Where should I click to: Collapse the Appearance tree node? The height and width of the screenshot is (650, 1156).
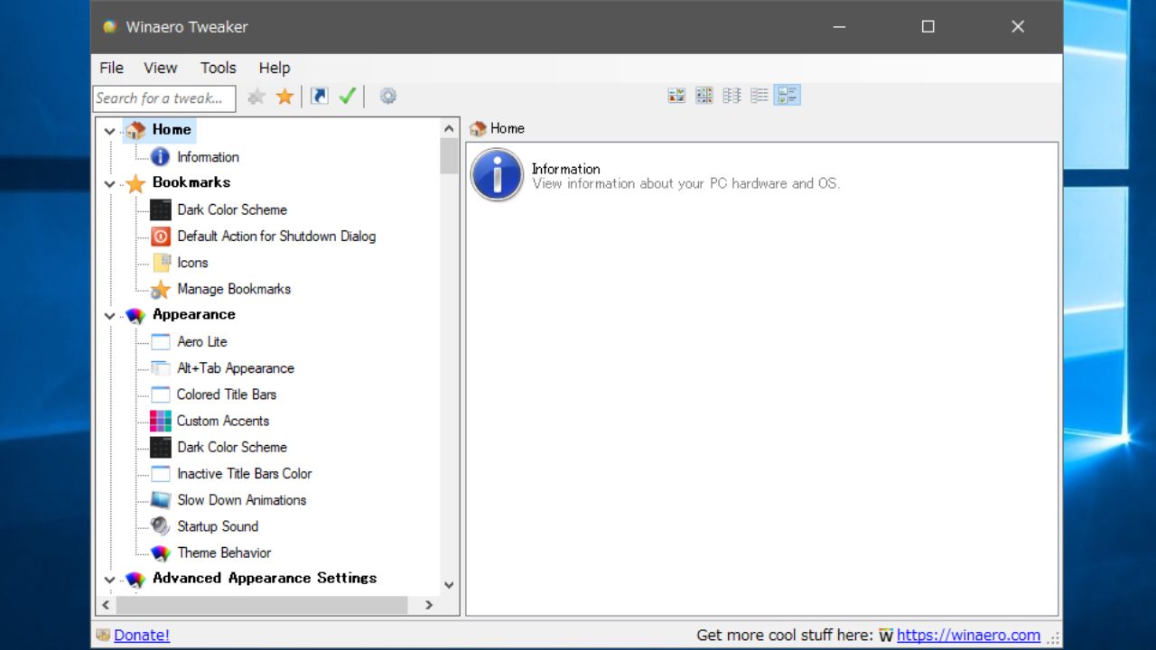pyautogui.click(x=110, y=316)
